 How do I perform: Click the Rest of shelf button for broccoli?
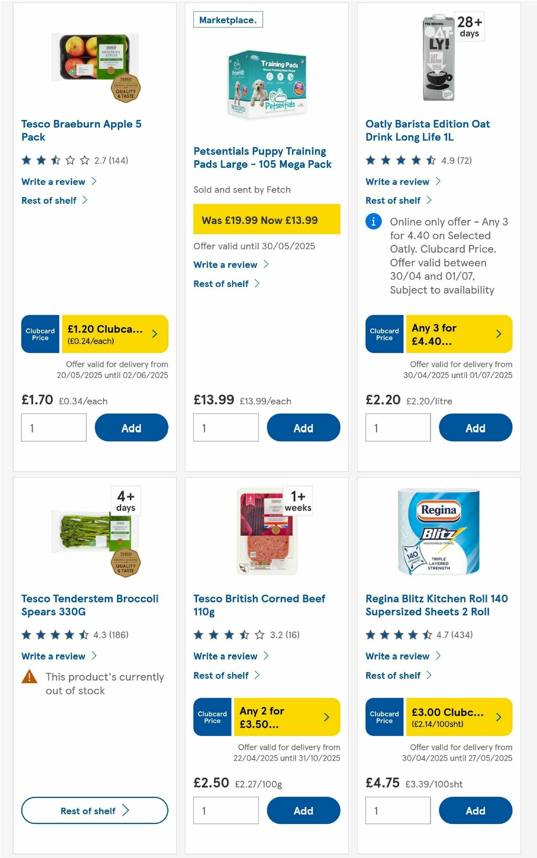click(94, 810)
